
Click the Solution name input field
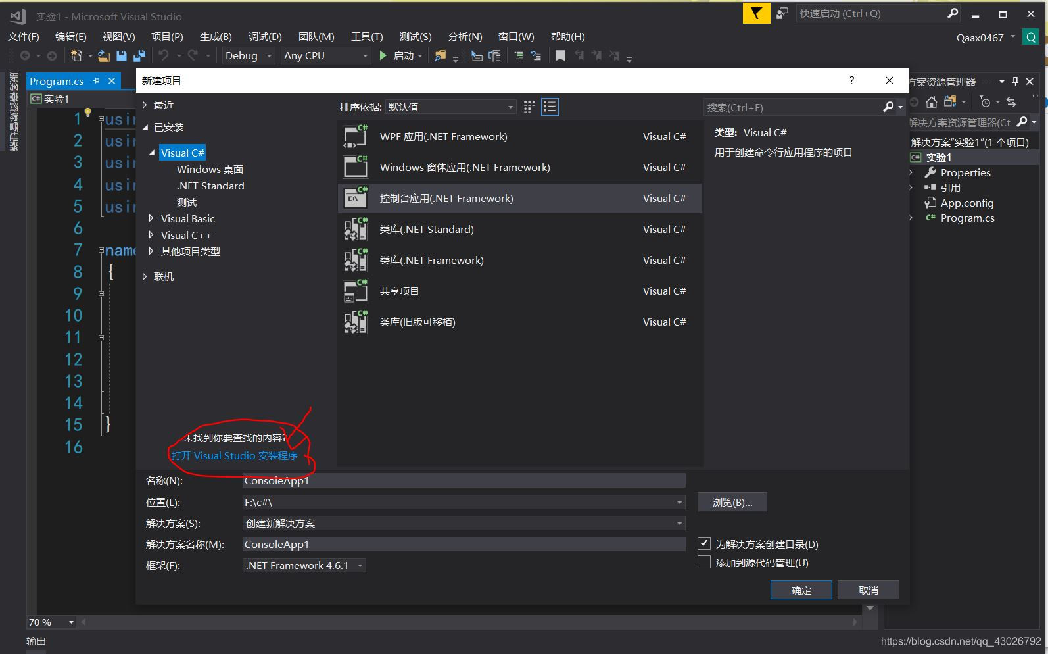[464, 544]
